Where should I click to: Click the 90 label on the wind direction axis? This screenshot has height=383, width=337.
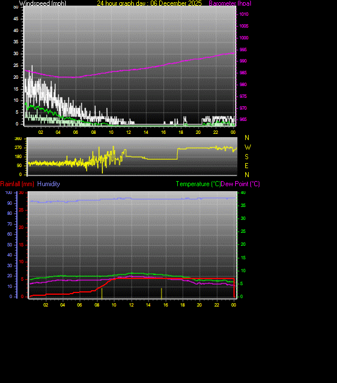[19, 165]
